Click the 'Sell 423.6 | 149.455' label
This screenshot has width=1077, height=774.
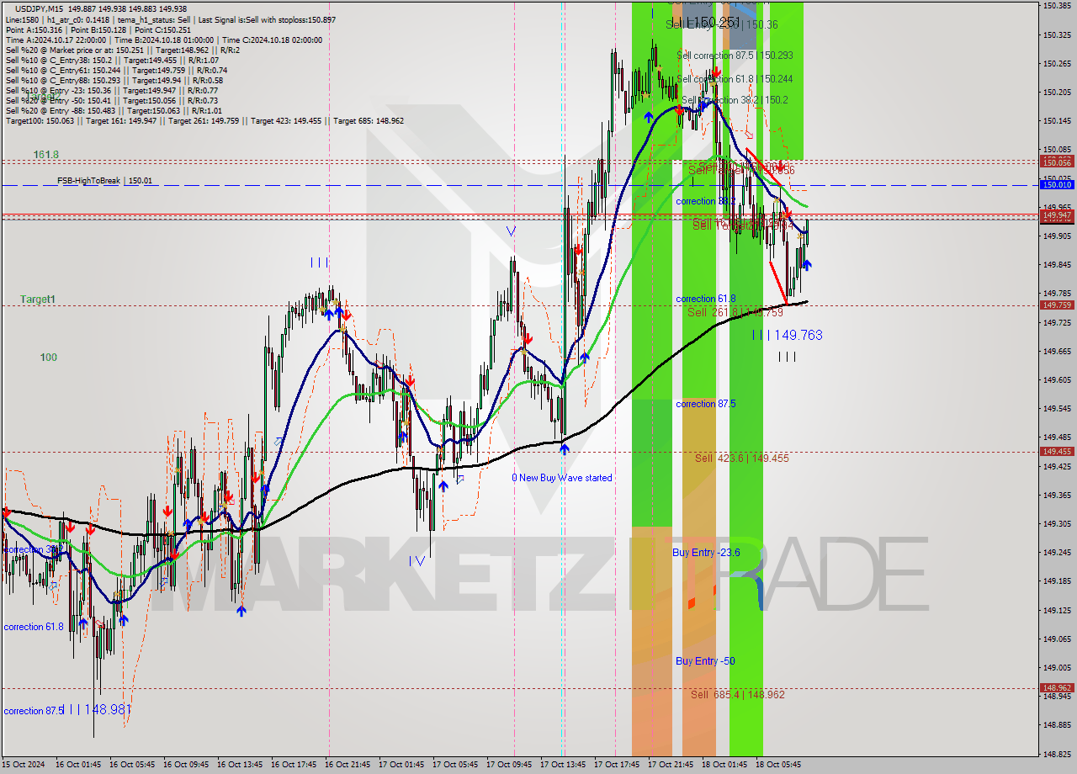pos(742,459)
